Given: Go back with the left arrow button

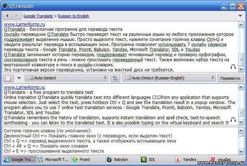Looking at the screenshot, I should [x=7, y=16].
